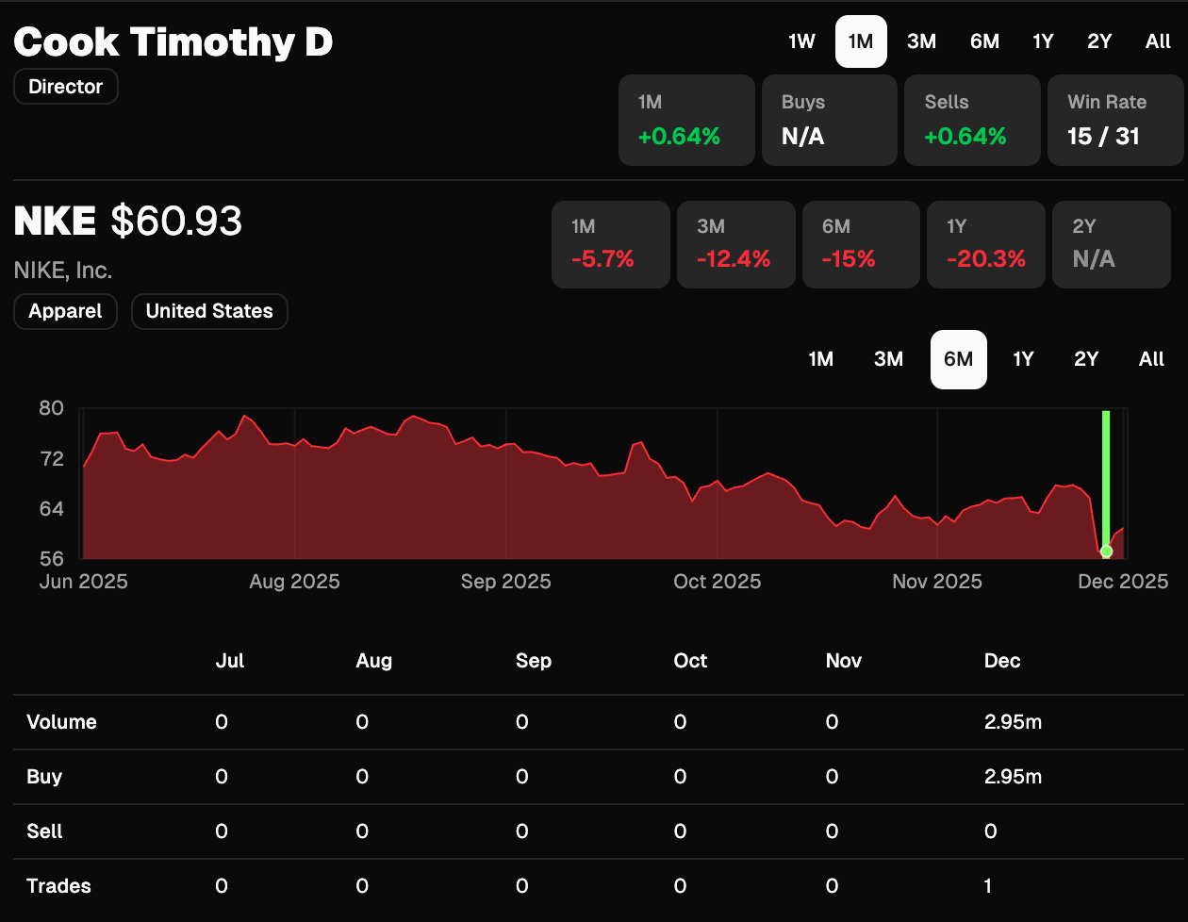Click the Sep column header
This screenshot has width=1188, height=922.
(534, 661)
